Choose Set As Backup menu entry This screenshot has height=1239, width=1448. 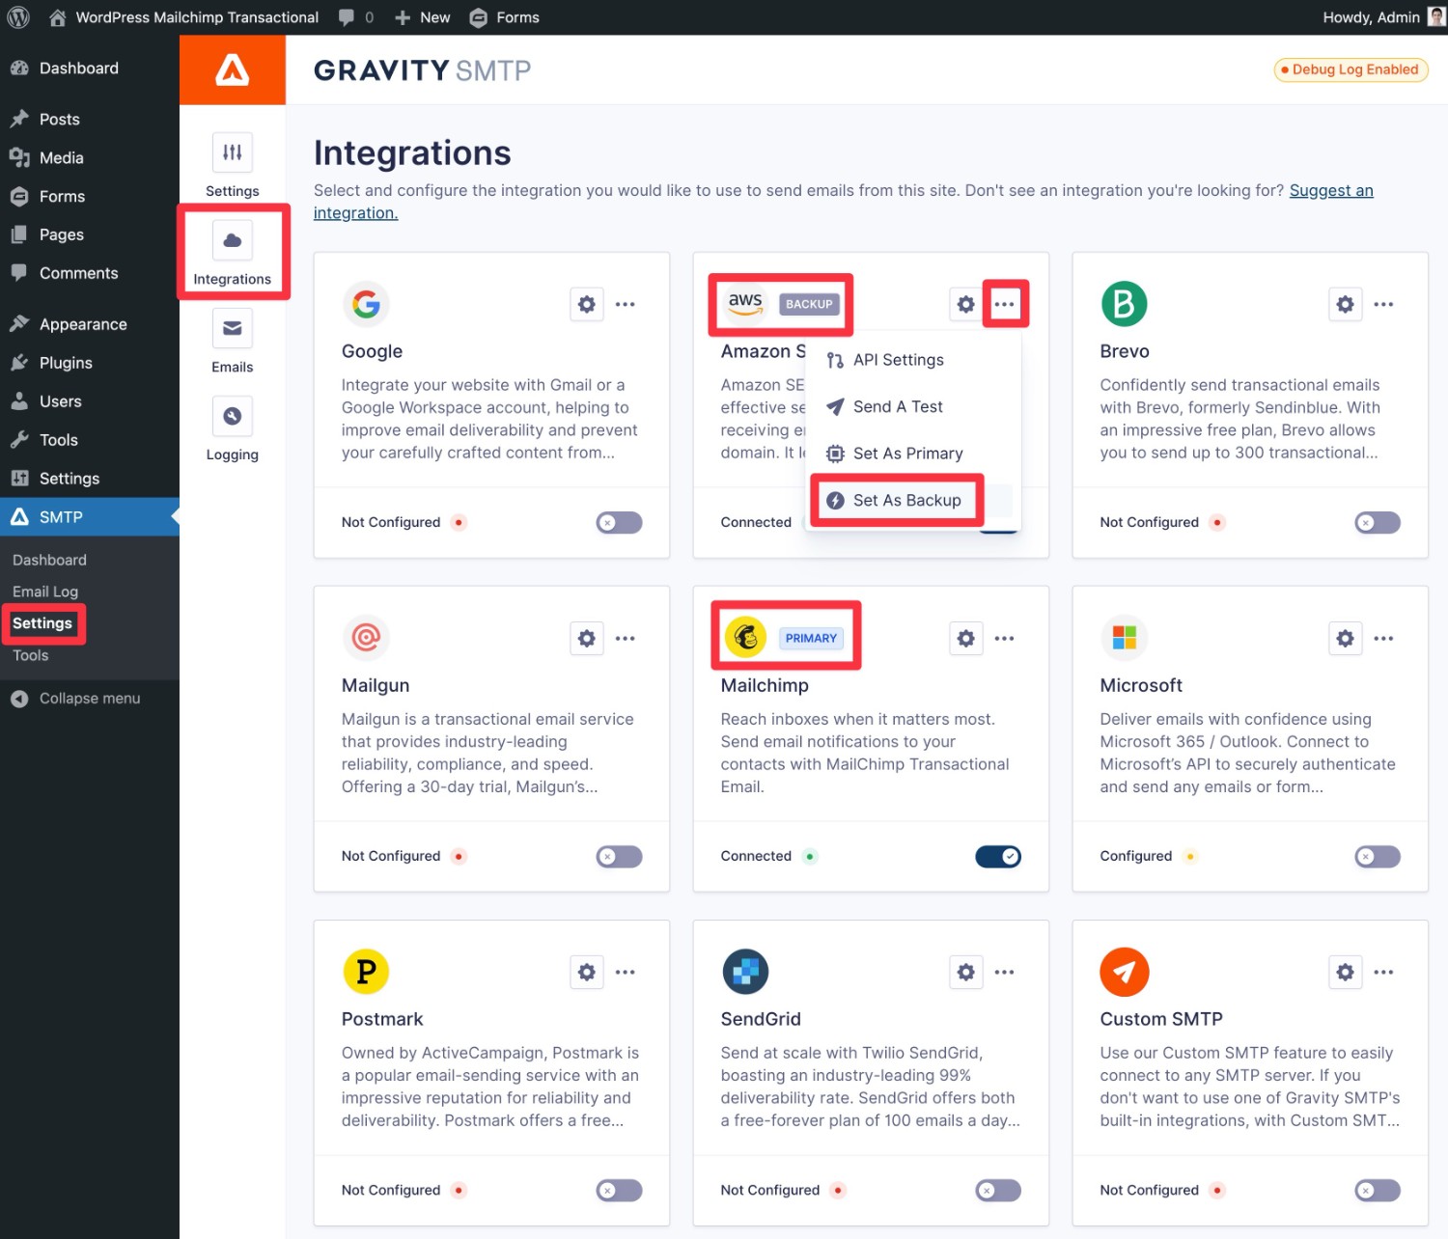click(x=913, y=501)
